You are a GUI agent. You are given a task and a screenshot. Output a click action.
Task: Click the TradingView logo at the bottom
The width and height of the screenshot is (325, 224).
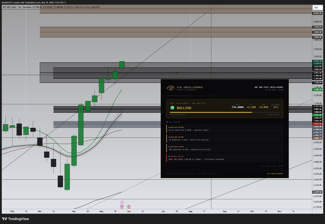tap(16, 219)
